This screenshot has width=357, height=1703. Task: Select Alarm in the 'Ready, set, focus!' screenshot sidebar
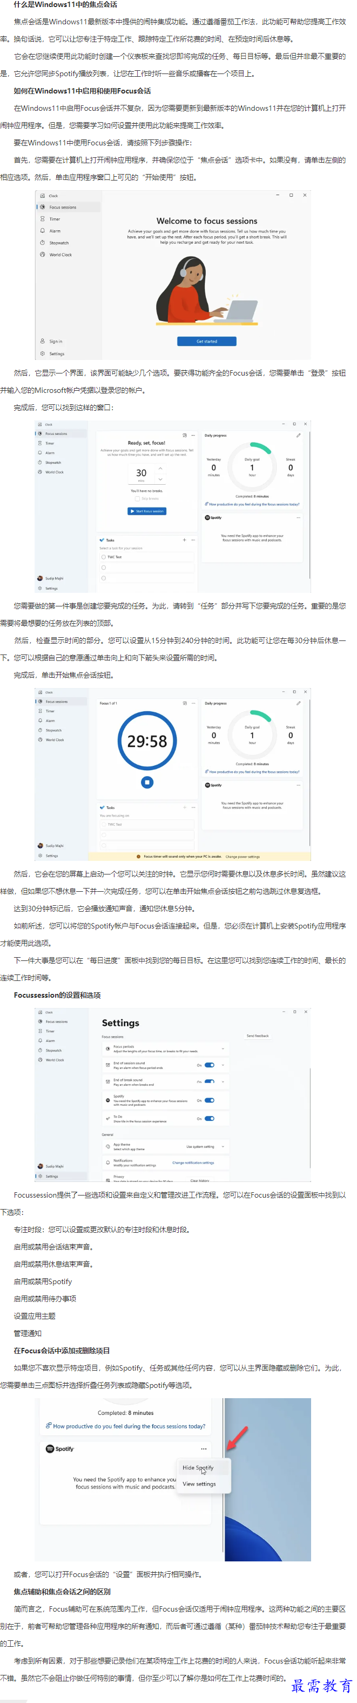(61, 452)
